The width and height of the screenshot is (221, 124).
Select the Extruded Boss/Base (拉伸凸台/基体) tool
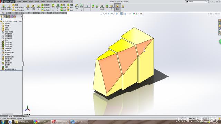pos(3,7)
